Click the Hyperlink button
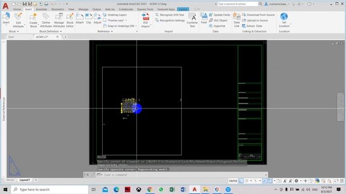This screenshot has width=346, height=194. (x=217, y=26)
